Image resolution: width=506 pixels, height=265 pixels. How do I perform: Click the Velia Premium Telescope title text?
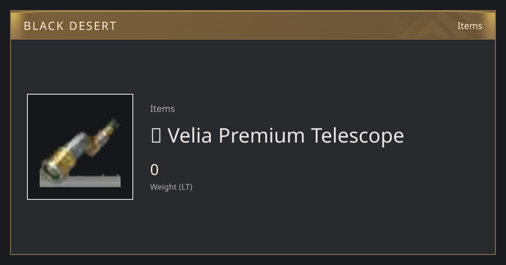285,135
